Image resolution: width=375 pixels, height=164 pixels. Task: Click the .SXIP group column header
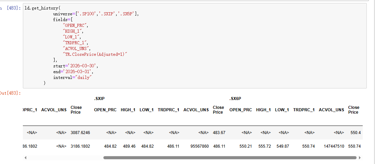[x=99, y=98]
